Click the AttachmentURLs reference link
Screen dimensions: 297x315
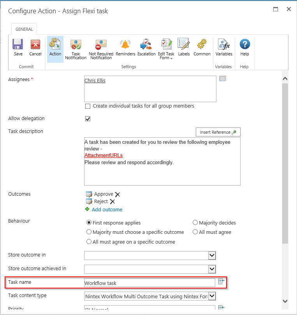point(104,155)
